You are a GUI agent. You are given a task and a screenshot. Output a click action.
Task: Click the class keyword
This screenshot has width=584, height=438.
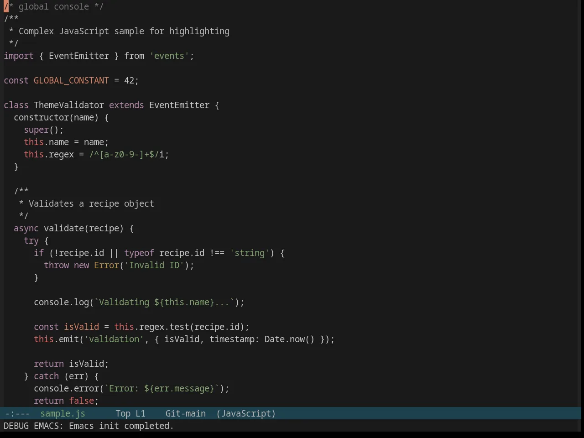coord(16,105)
